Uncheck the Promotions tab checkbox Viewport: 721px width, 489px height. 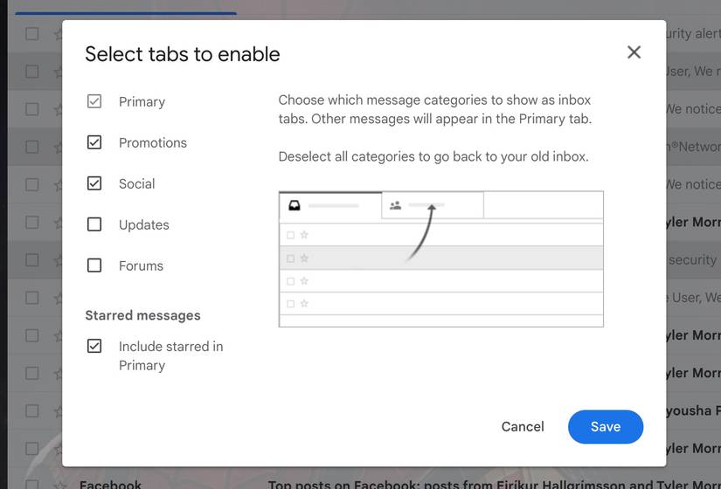point(94,142)
